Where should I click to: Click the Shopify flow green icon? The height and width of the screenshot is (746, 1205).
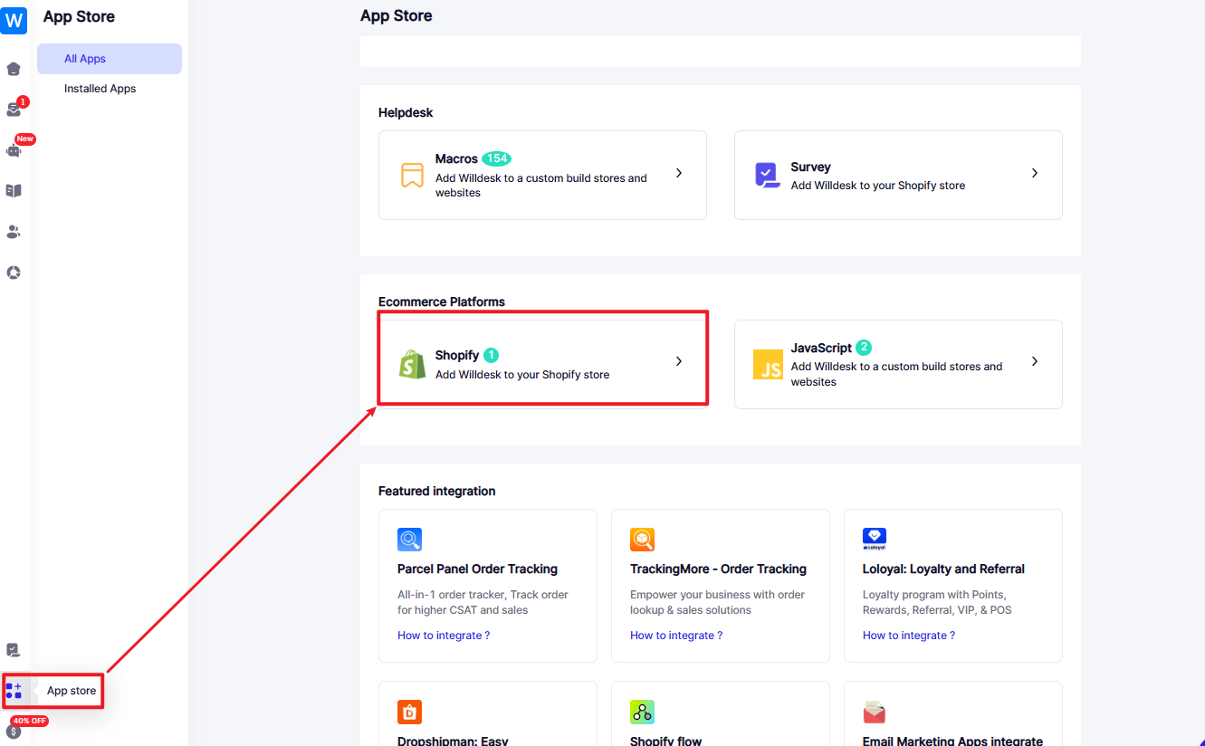click(x=642, y=712)
